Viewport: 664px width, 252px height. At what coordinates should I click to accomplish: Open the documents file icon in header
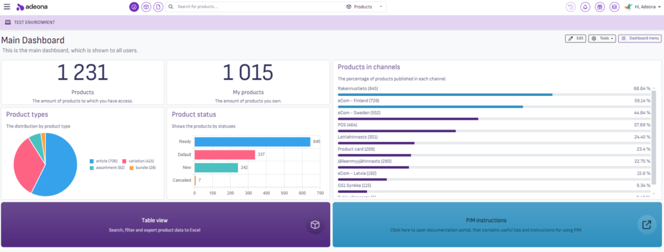[x=159, y=7]
